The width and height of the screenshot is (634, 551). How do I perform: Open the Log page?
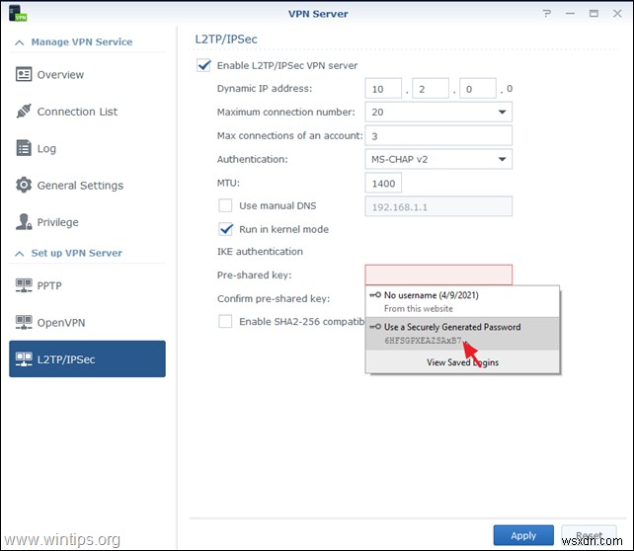(x=87, y=148)
